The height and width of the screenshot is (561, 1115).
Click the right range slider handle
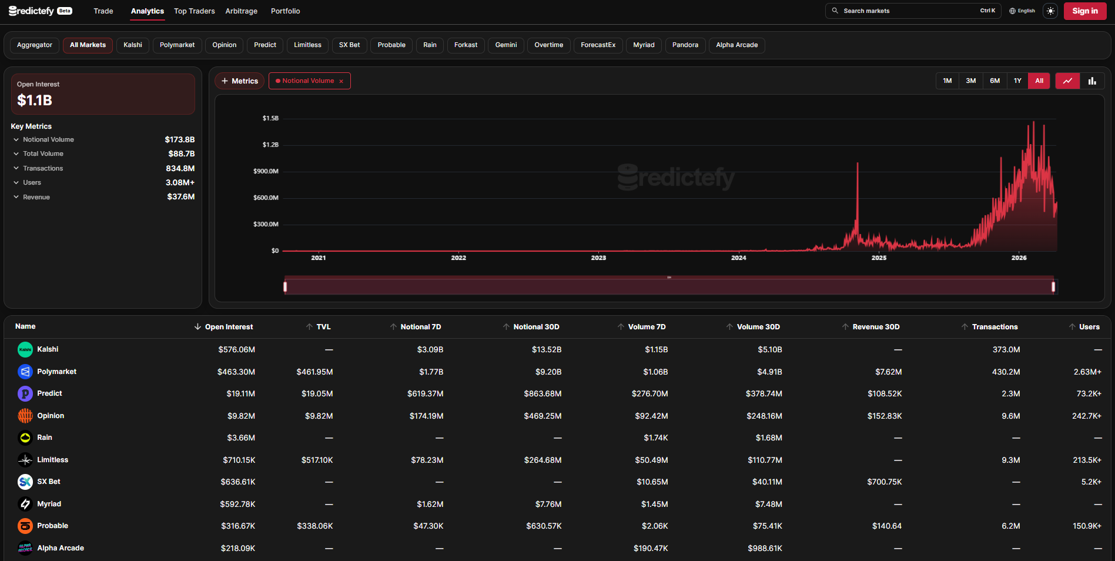pyautogui.click(x=1053, y=287)
